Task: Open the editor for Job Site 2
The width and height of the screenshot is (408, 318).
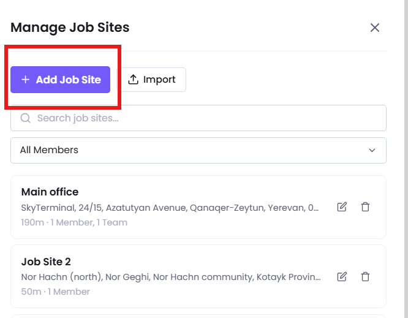Action: [x=342, y=276]
